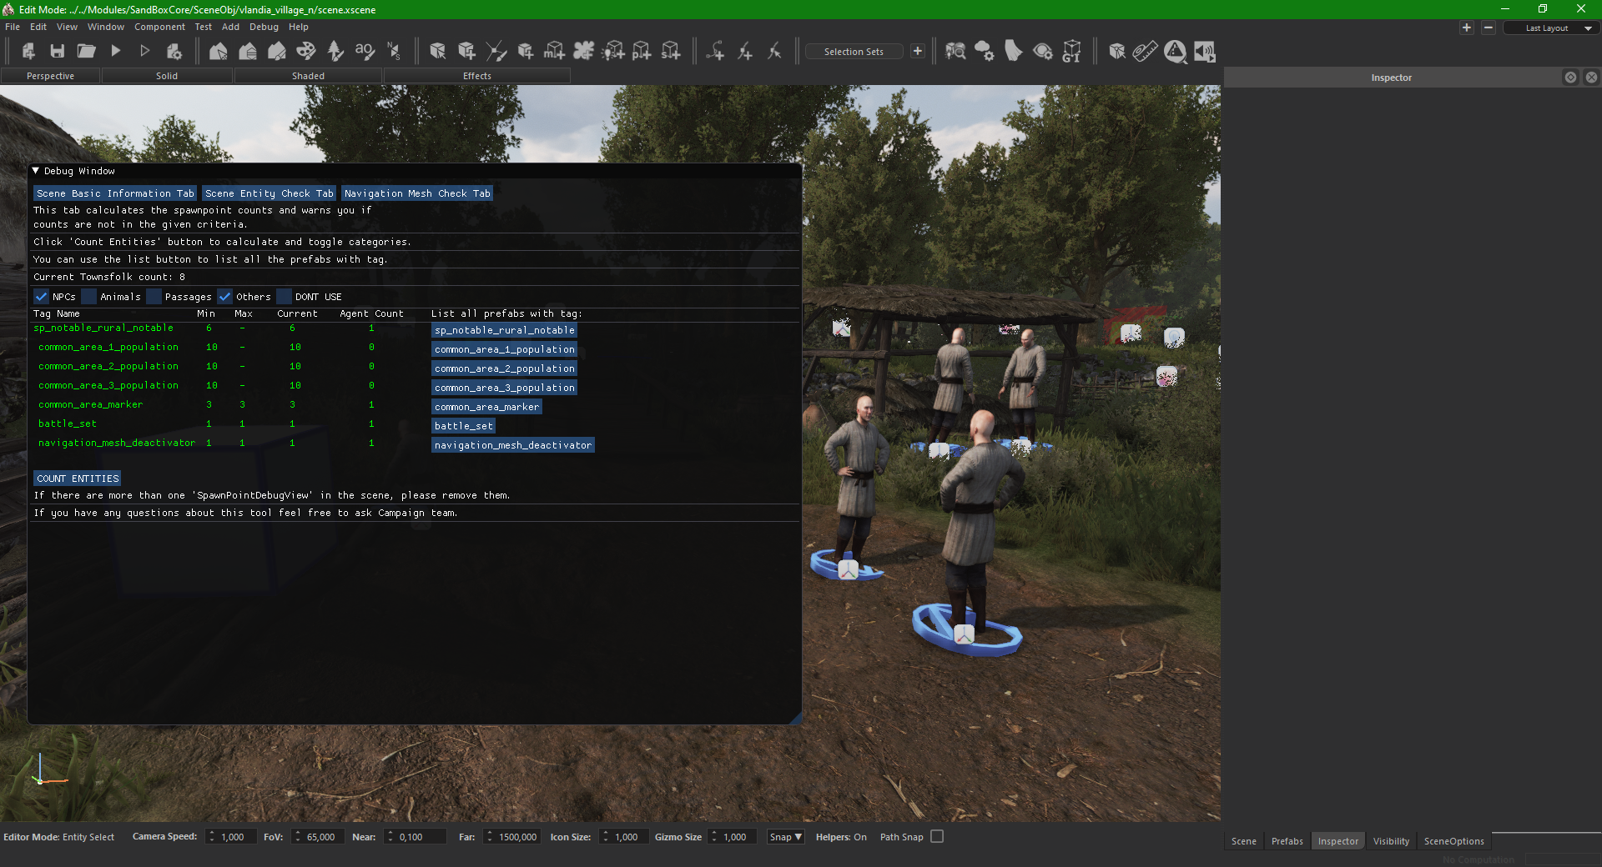
Task: Open the Perspective view mode dropdown
Action: tap(50, 76)
